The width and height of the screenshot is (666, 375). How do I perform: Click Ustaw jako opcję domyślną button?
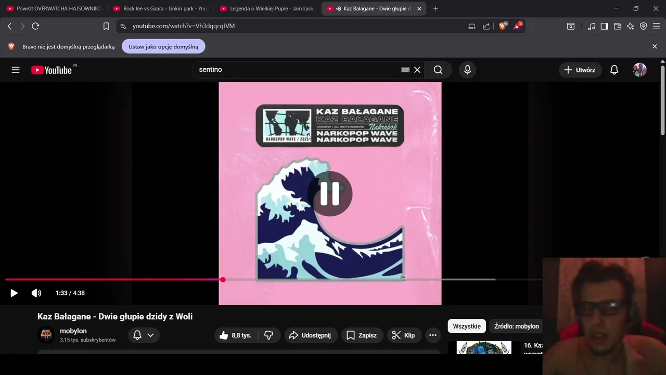[163, 46]
